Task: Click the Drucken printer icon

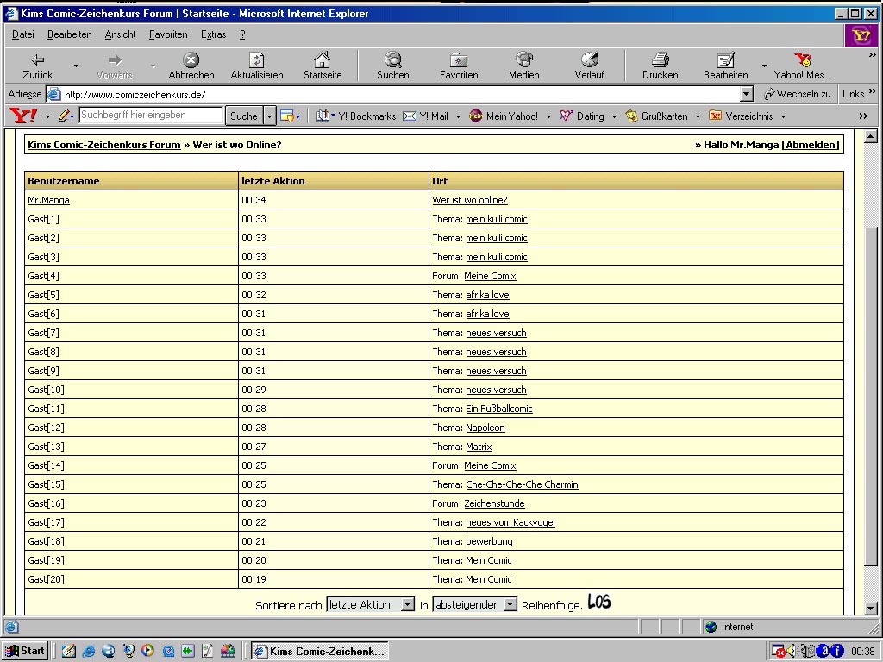Action: (x=661, y=60)
